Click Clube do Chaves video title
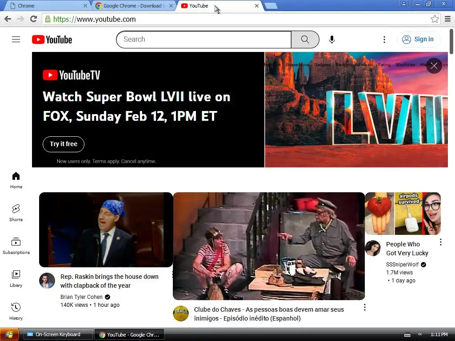 click(269, 314)
